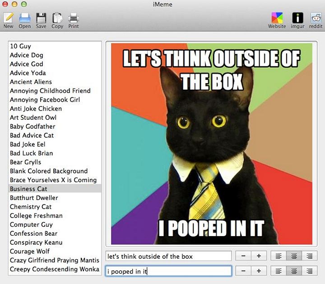Choose Courage Wolf template
The height and width of the screenshot is (284, 325).
point(55,251)
